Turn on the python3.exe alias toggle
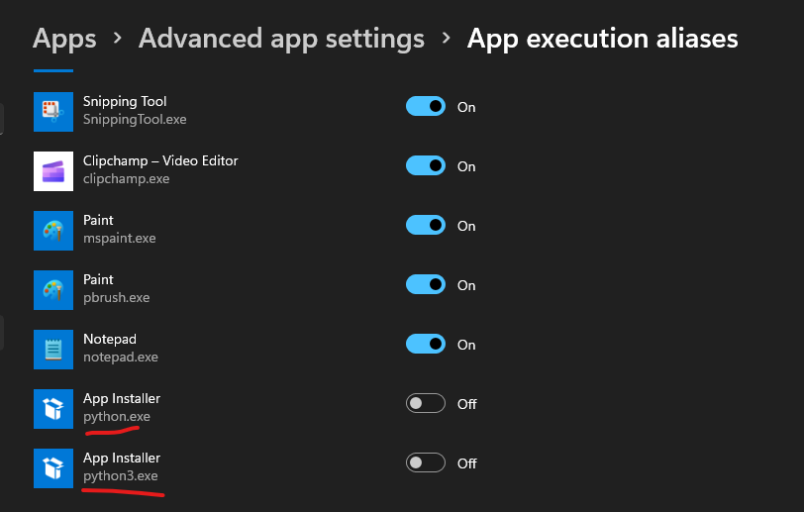804x512 pixels. [426, 462]
